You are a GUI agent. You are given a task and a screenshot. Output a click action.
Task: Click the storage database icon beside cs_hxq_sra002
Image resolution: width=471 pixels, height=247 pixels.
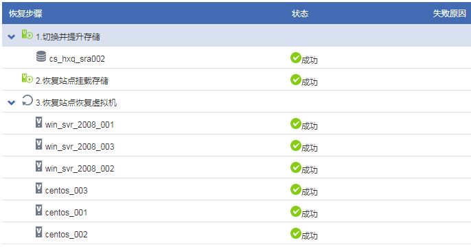41,56
